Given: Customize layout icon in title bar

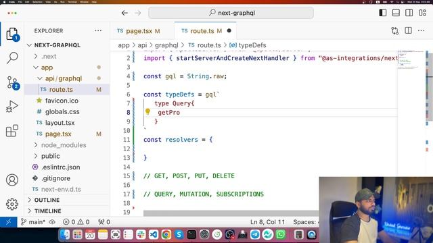Looking at the screenshot, I should (x=422, y=13).
